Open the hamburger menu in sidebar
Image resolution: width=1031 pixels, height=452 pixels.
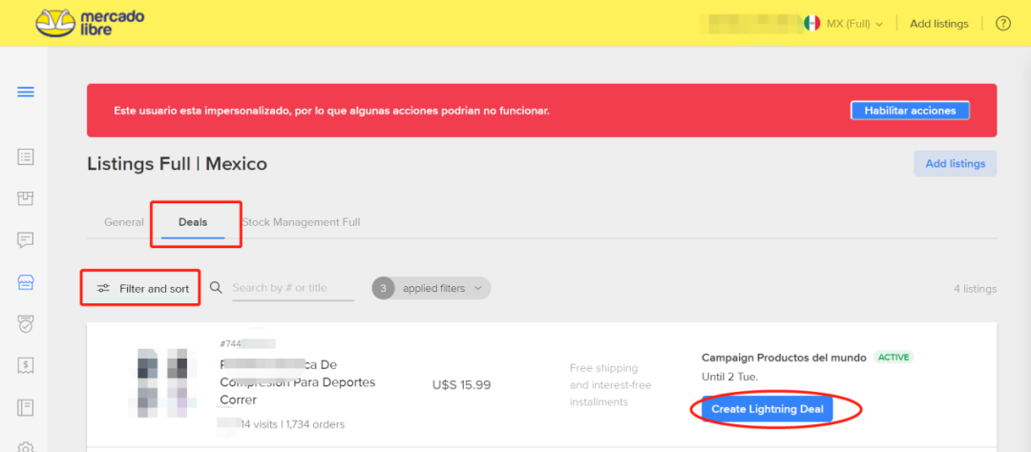26,92
